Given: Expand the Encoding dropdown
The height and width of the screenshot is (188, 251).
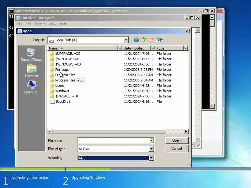Looking at the screenshot, I should tap(151, 158).
